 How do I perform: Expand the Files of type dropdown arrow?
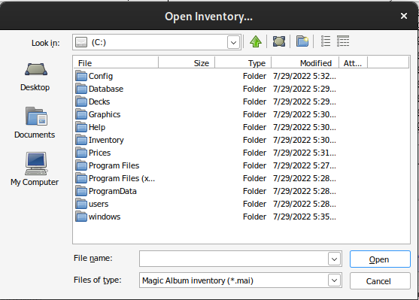334,280
